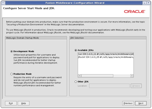152x109 pixels.
Task: Proceed with the Next button
Action: pyautogui.click(x=141, y=103)
